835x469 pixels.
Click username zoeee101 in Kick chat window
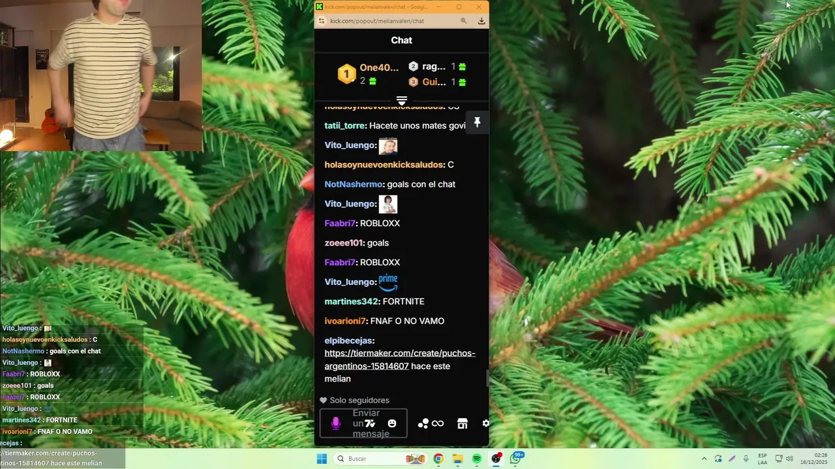344,243
